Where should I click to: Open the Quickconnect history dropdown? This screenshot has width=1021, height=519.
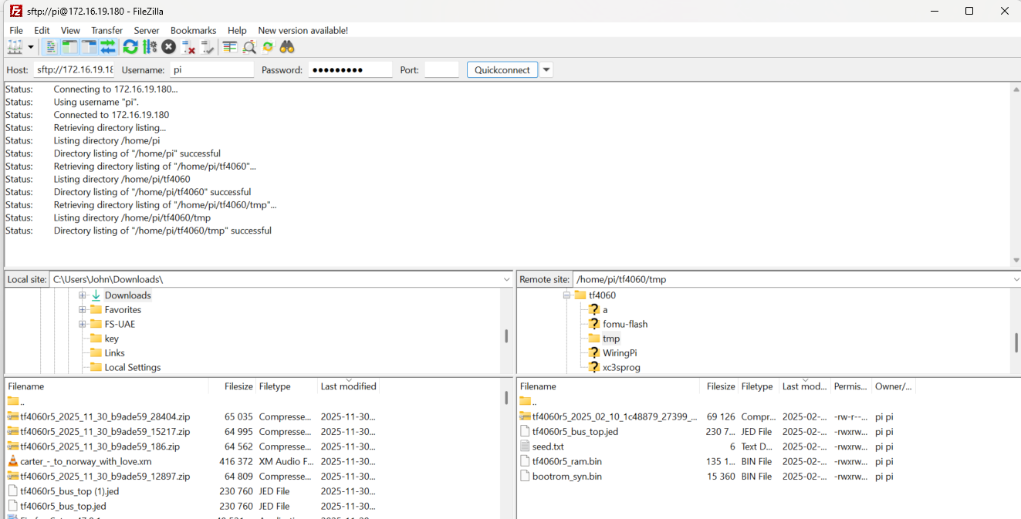pyautogui.click(x=546, y=69)
